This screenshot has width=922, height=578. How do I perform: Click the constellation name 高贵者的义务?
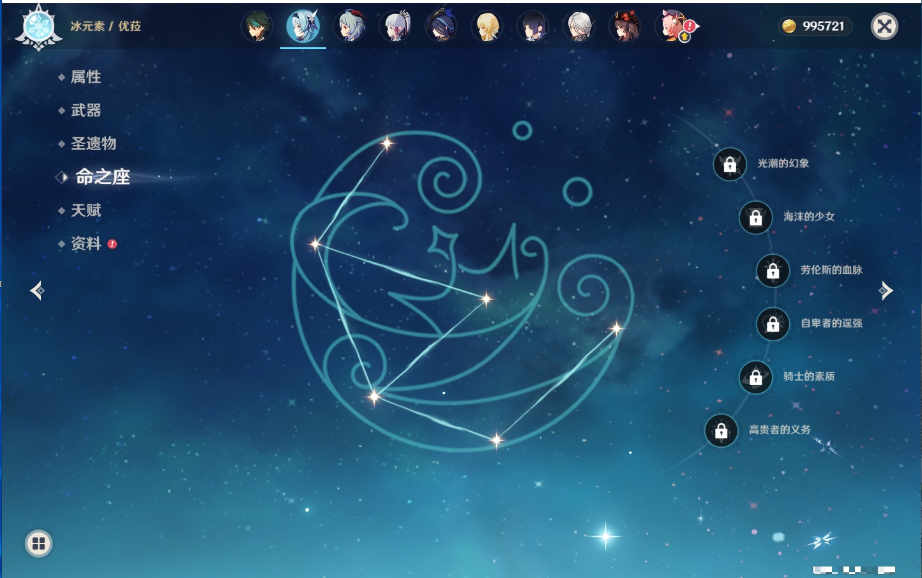click(x=780, y=430)
